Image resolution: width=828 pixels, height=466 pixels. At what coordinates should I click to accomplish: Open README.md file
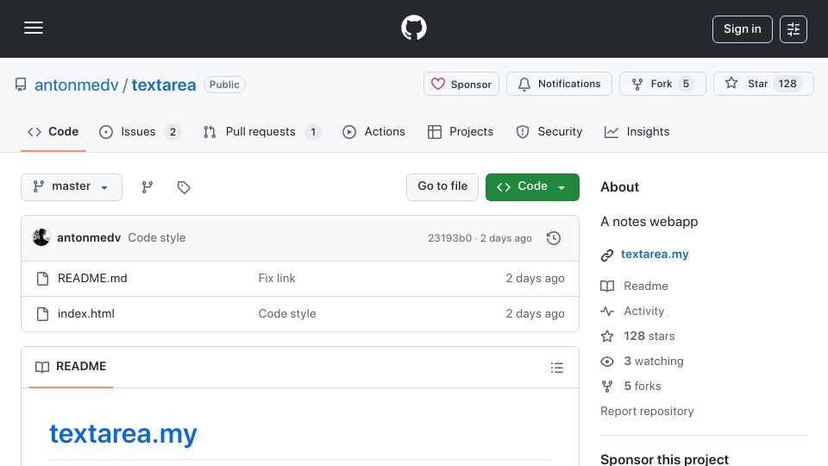click(x=92, y=279)
